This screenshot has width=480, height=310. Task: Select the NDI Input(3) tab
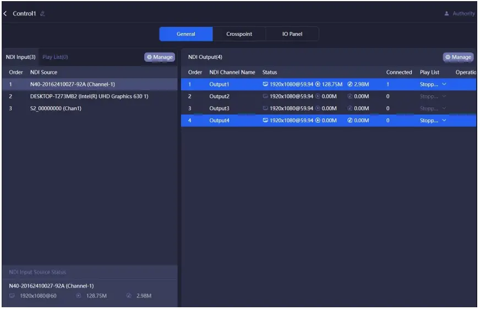point(20,57)
